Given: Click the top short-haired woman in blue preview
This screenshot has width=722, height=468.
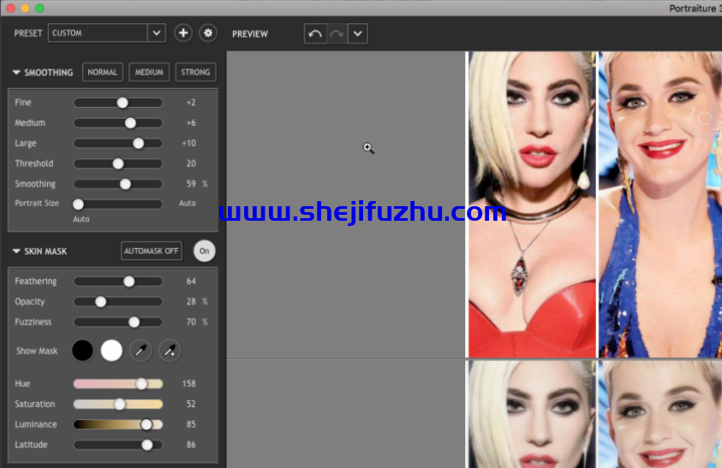Looking at the screenshot, I should (x=660, y=204).
